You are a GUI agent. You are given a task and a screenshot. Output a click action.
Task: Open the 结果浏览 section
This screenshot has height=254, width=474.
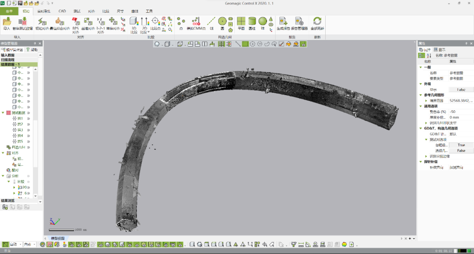coord(19,201)
